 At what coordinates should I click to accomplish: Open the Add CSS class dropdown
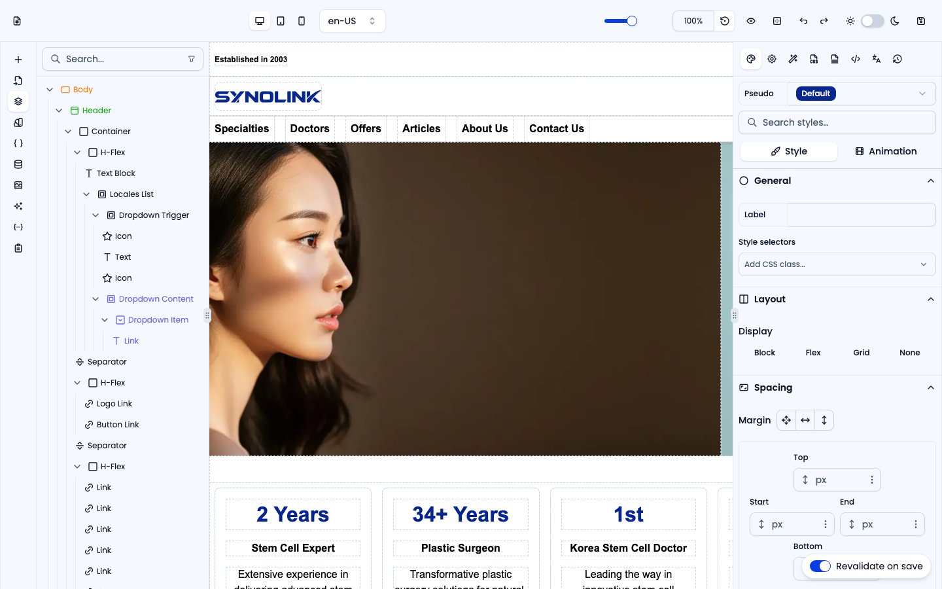point(837,264)
